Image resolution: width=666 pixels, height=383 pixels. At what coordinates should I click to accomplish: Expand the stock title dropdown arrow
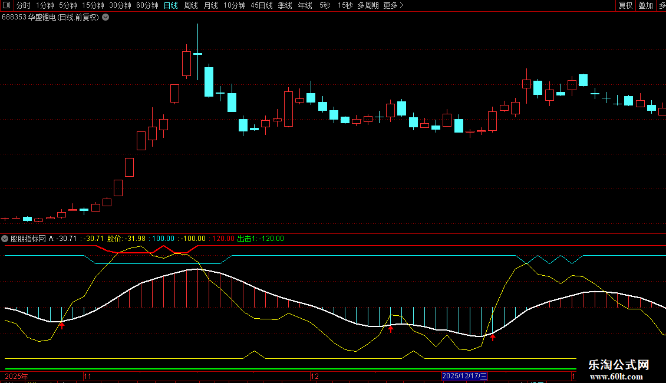point(105,17)
